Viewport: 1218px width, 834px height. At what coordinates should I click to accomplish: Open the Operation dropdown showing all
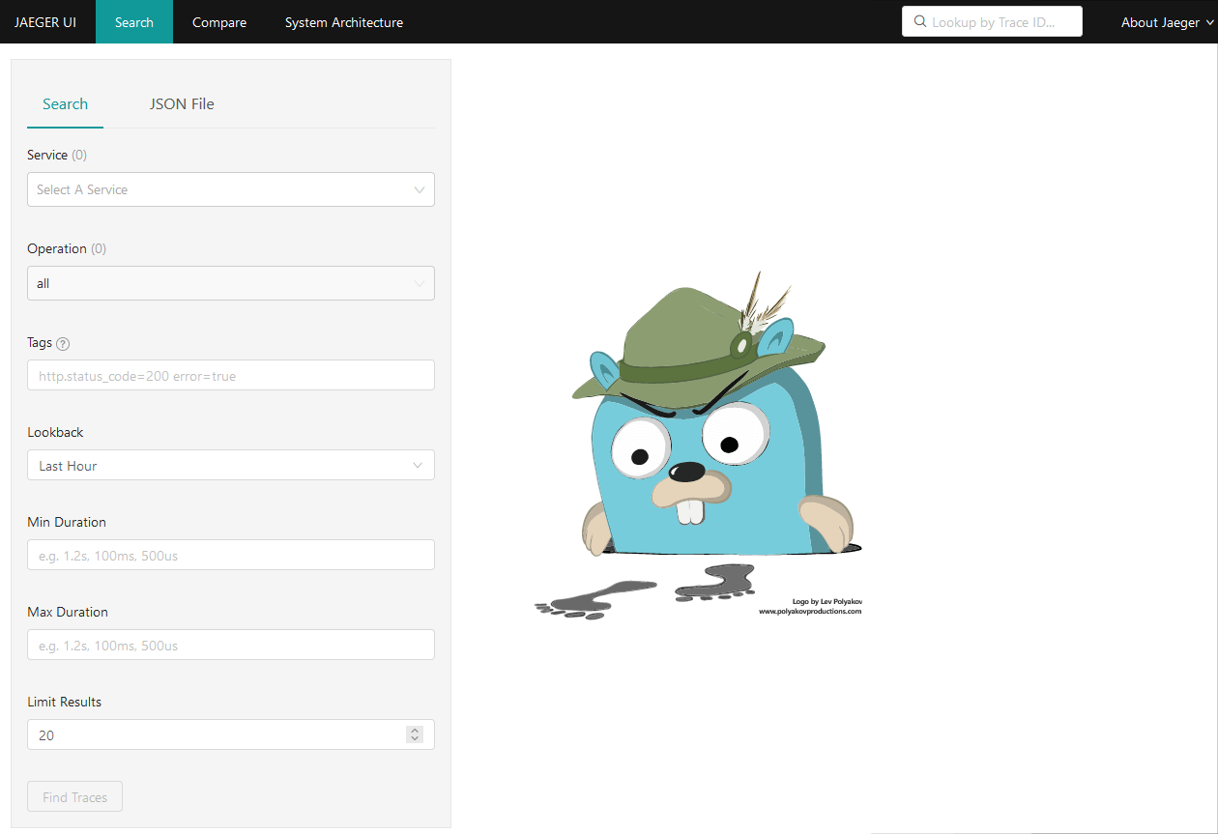point(231,283)
